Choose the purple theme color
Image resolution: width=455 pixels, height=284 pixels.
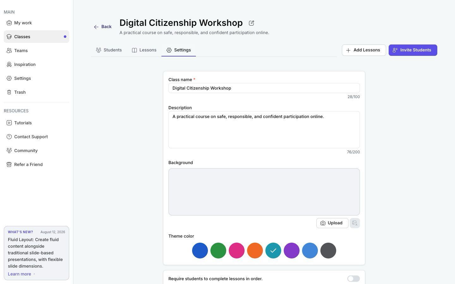292,251
